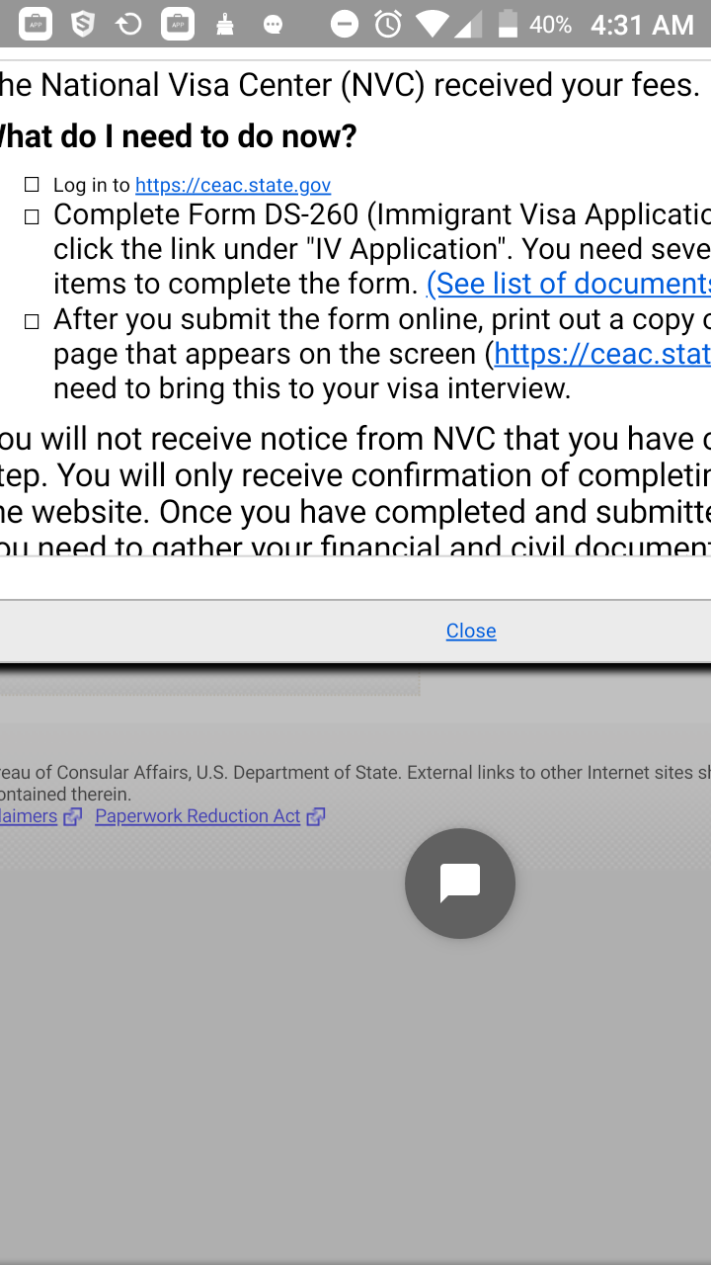The image size is (711, 1265).
Task: Close the instruction popup via Close link
Action: (x=471, y=631)
